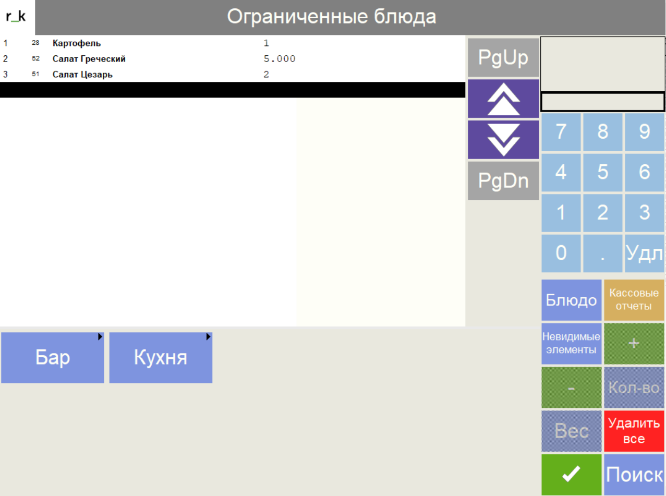Viewport: 666px width, 496px height.
Task: Open Поиск search button
Action: [634, 474]
